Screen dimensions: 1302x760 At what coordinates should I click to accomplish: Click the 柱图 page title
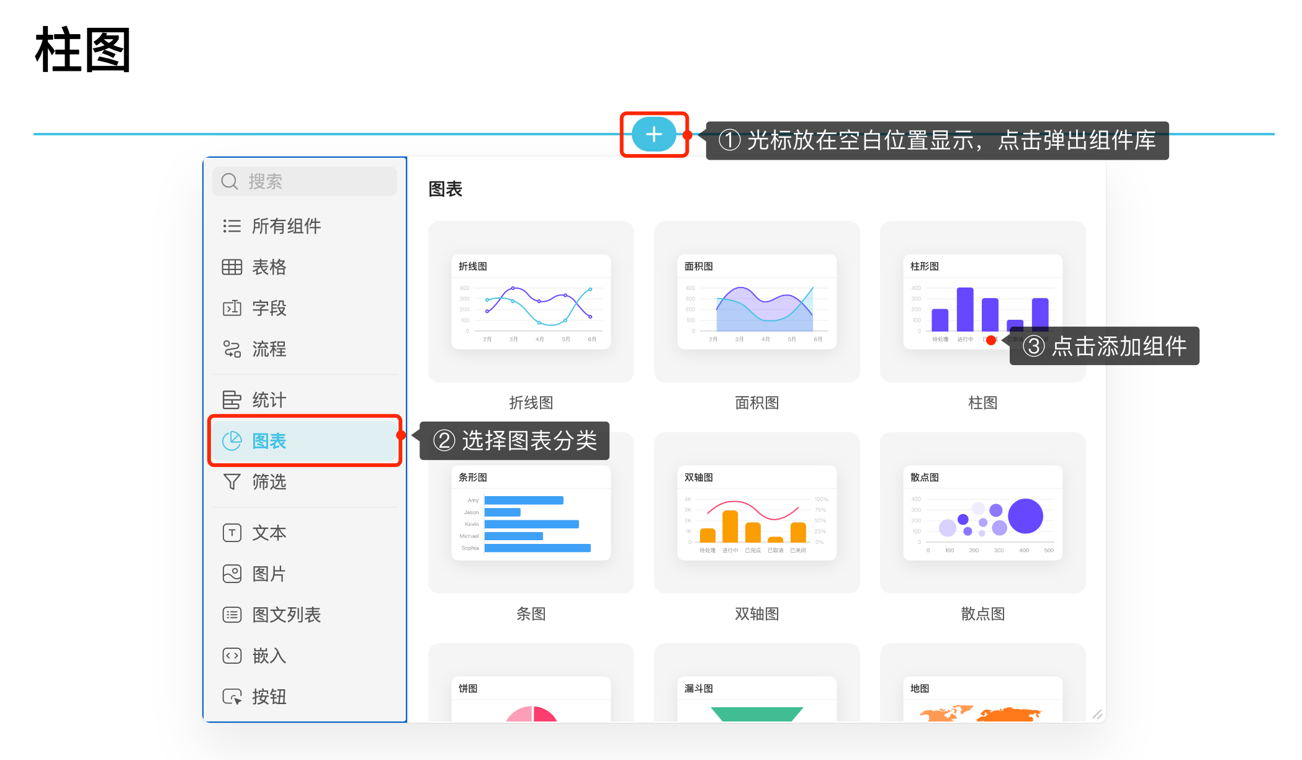[83, 50]
